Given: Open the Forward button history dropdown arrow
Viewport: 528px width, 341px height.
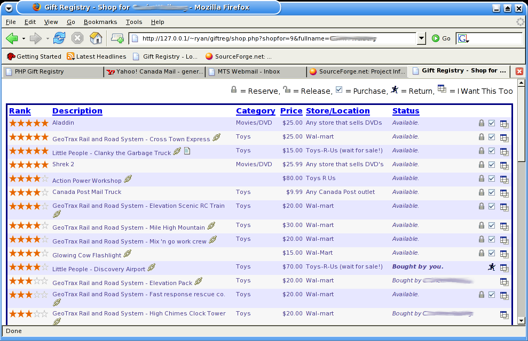Looking at the screenshot, I should point(48,39).
